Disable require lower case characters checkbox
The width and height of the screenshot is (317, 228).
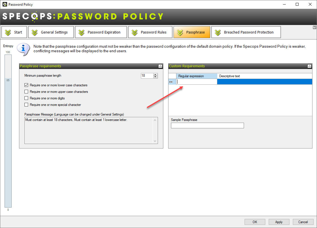(26, 85)
